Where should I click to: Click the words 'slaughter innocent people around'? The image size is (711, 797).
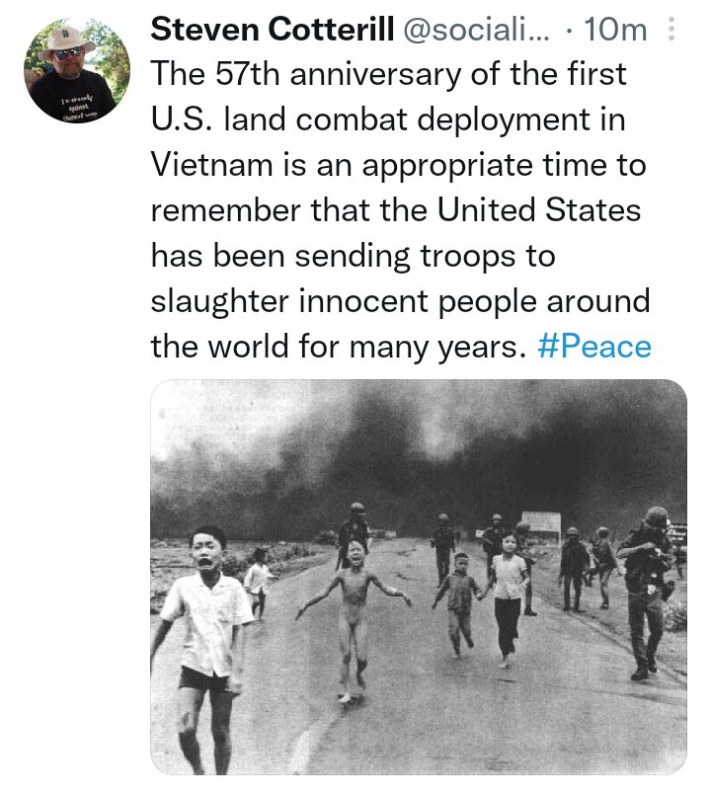(x=400, y=301)
